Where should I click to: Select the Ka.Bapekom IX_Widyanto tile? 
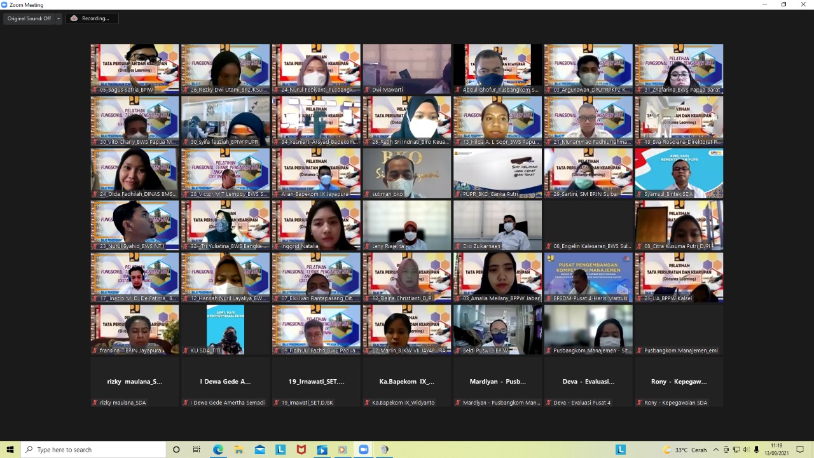[407, 382]
